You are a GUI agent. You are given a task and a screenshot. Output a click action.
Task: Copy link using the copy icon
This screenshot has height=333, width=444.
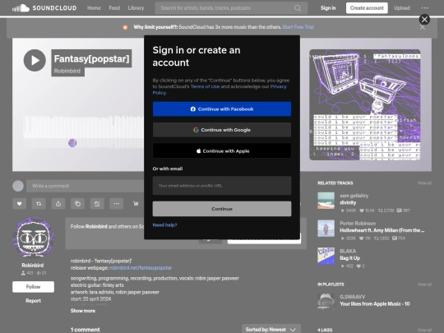77,204
